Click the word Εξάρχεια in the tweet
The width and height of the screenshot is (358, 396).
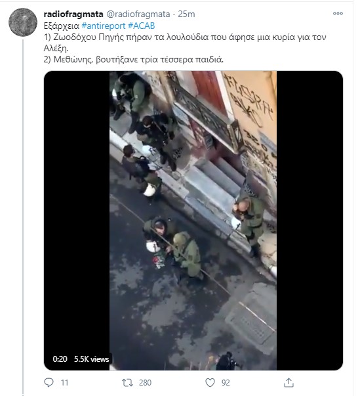click(62, 26)
